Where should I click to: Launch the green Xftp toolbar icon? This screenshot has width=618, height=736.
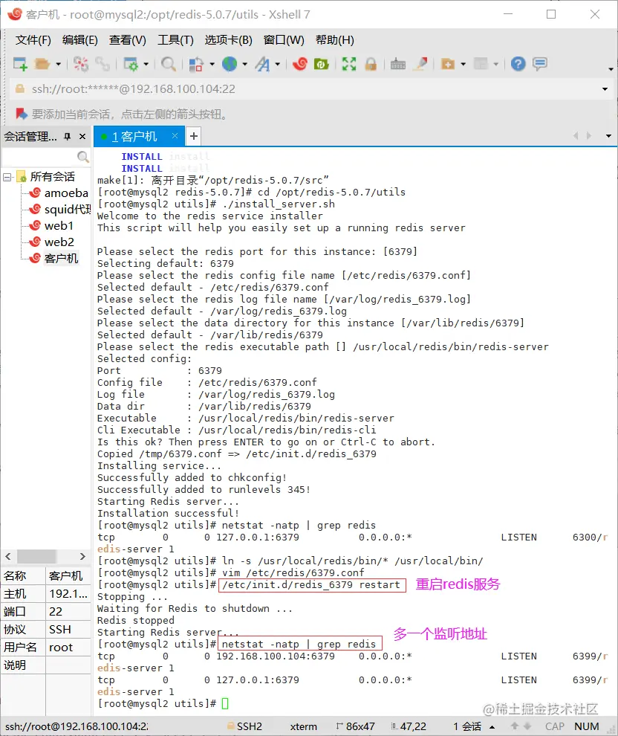[x=321, y=64]
